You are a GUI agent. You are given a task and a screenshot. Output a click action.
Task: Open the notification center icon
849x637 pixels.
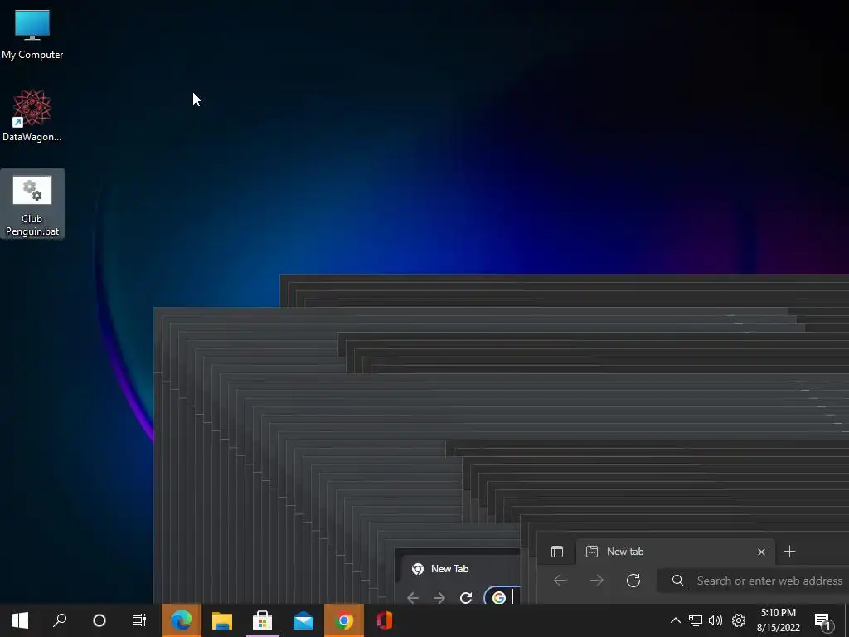[x=822, y=620]
